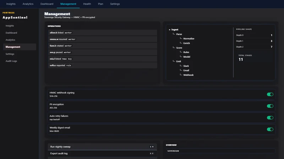
Task: Click the Rules tree node
Action: [186, 52]
